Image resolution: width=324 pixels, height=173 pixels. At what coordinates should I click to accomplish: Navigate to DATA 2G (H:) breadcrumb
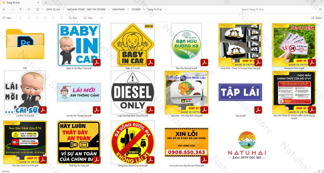click(53, 9)
